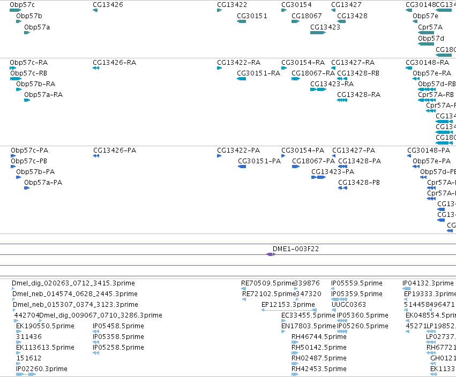
Task: Click the UUGC0363 label
Action: 349,305
